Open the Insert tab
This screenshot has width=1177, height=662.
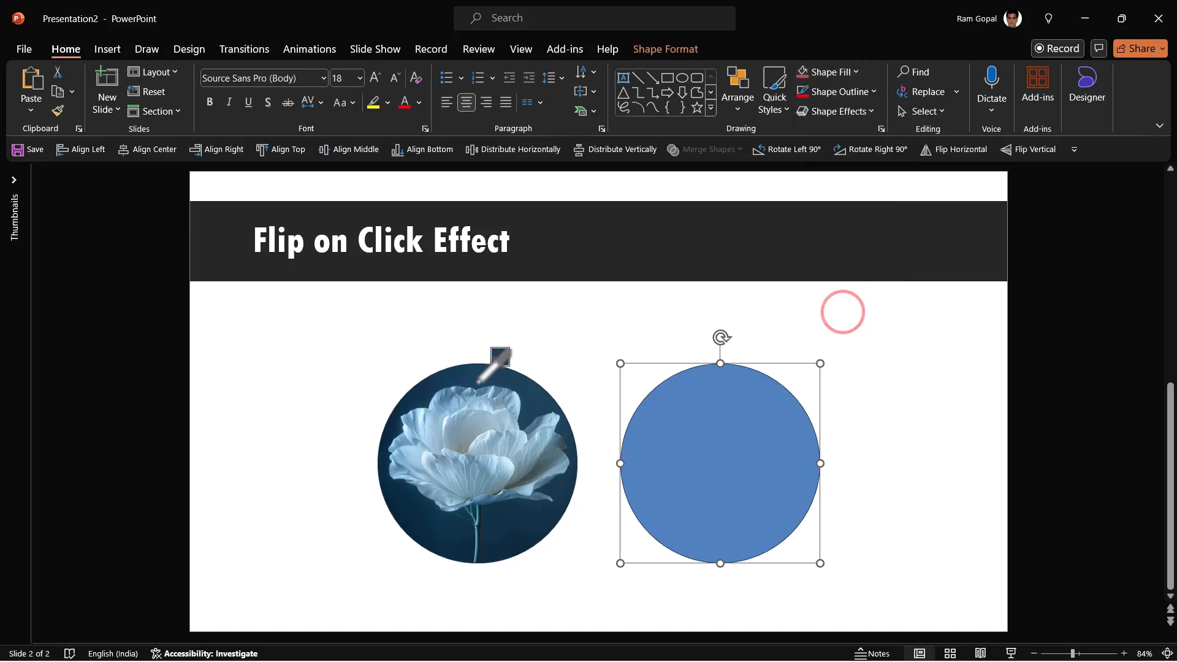click(107, 49)
